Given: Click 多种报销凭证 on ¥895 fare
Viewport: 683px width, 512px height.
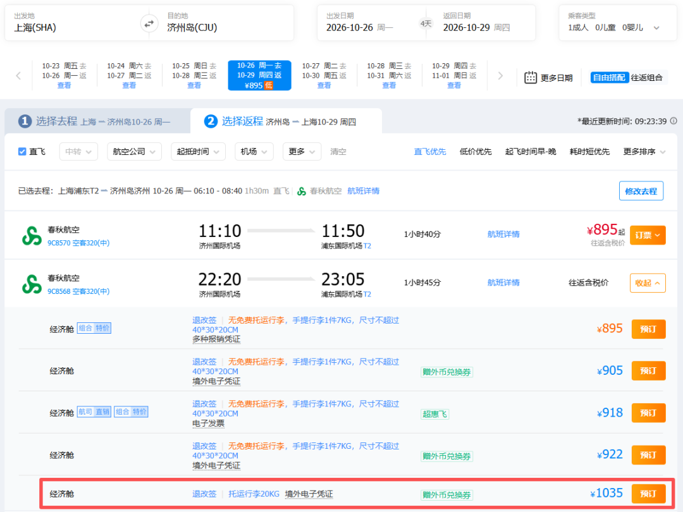Looking at the screenshot, I should (216, 339).
